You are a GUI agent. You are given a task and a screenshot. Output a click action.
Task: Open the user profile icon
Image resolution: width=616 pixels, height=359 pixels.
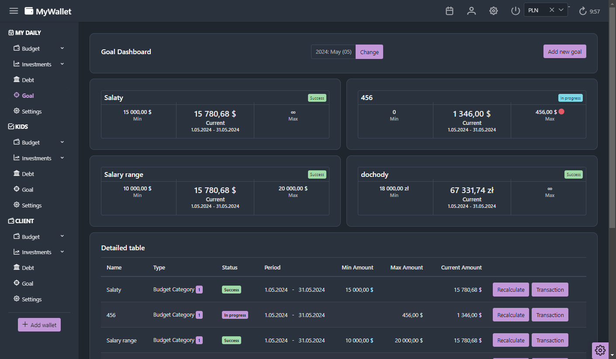471,11
